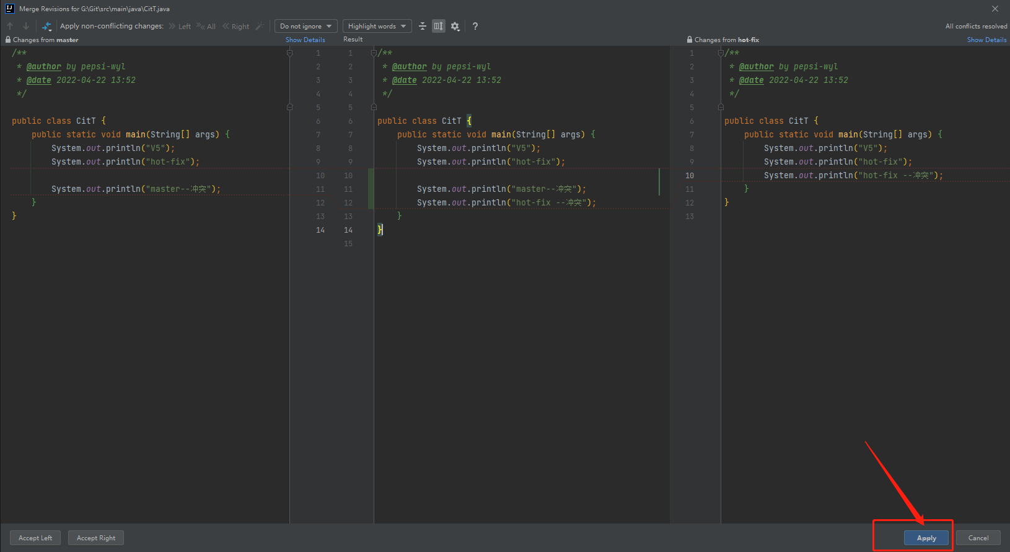Click Changes from hot-fix label
1010x552 pixels.
[x=727, y=40]
